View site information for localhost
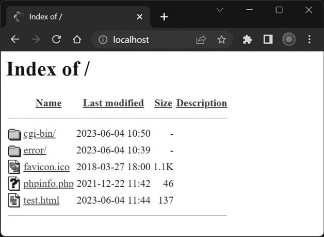 103,40
